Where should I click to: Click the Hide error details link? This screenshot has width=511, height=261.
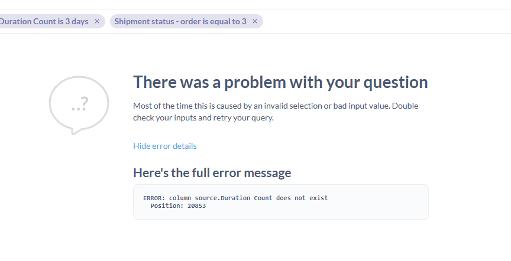[165, 146]
